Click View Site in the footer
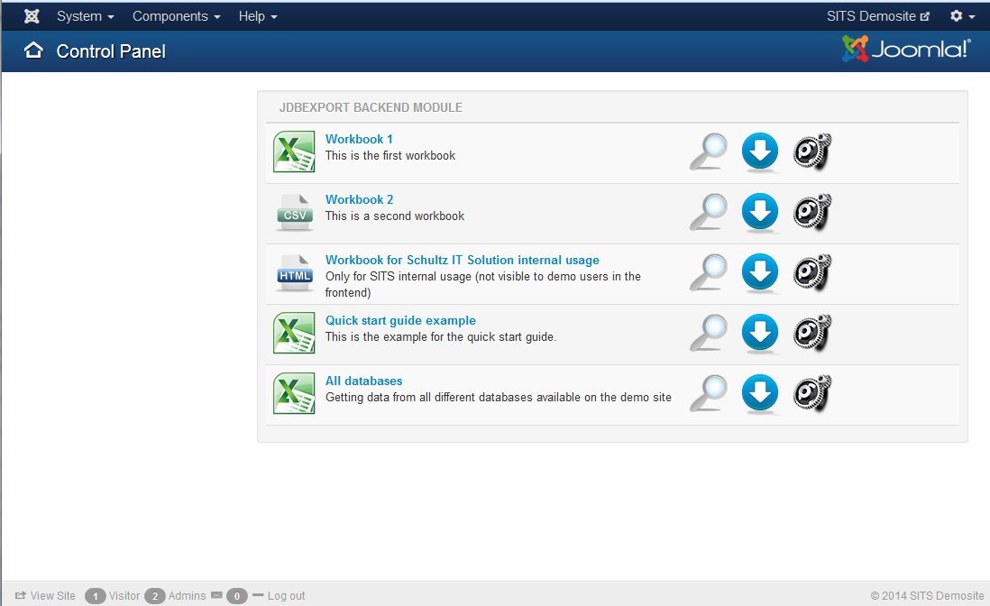The image size is (990, 606). click(52, 596)
